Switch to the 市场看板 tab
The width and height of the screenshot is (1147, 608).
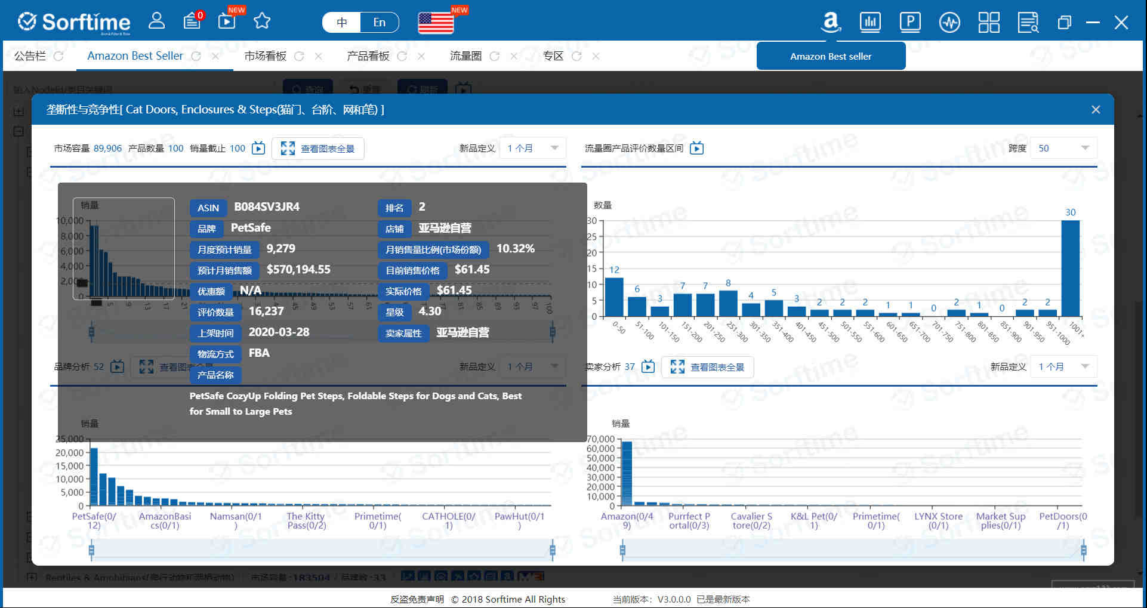coord(266,56)
